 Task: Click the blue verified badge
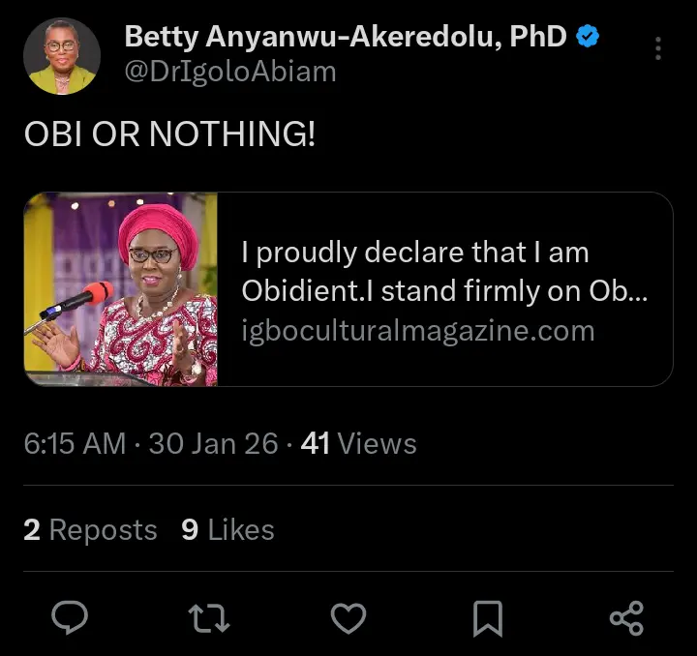click(588, 38)
